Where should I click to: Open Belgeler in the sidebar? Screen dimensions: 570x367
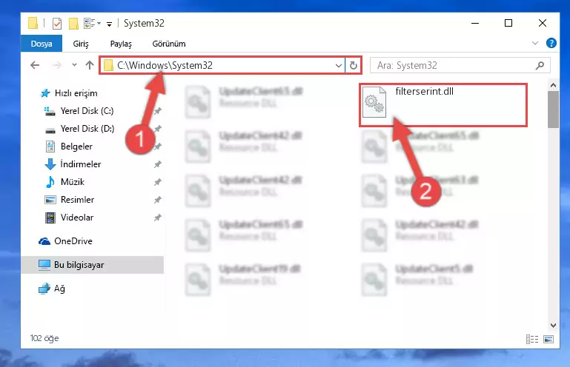click(69, 147)
